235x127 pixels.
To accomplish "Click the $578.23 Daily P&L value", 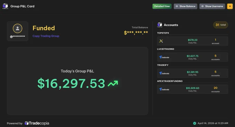I will coord(192,40).
